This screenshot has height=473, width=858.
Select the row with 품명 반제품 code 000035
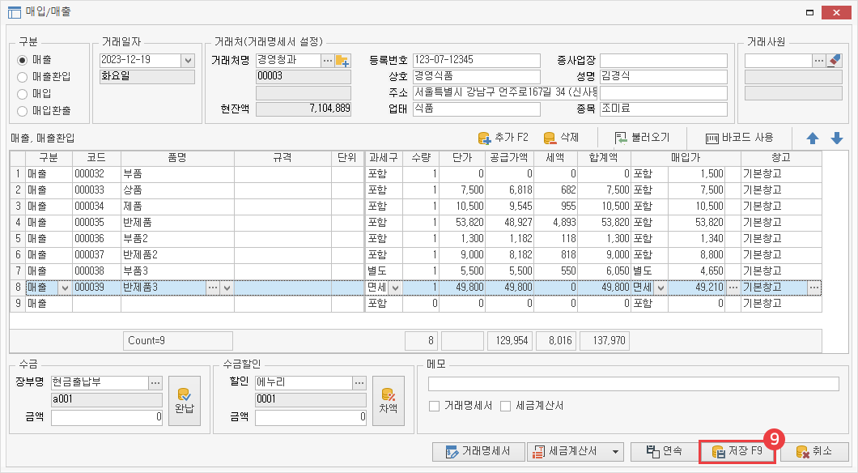pos(416,223)
